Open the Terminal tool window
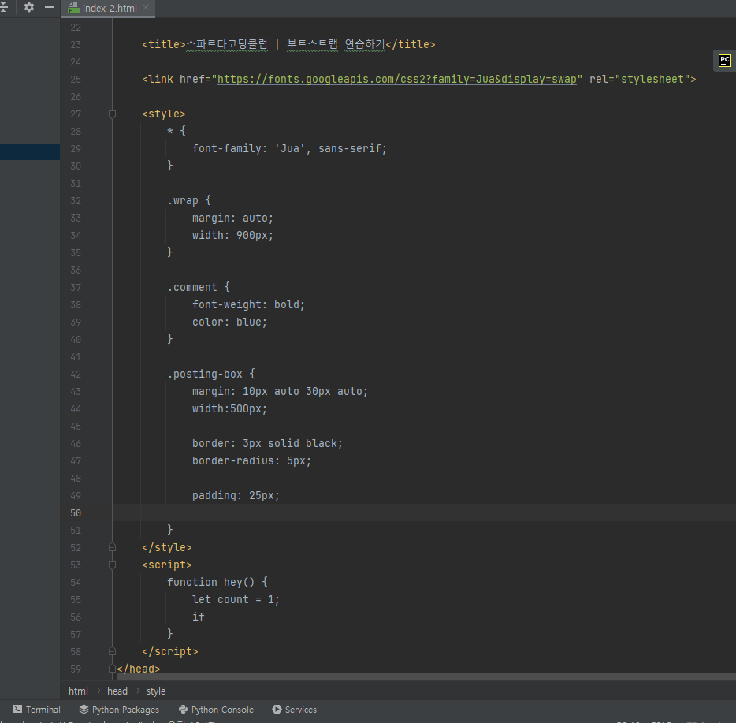Image resolution: width=736 pixels, height=723 pixels. 37,710
